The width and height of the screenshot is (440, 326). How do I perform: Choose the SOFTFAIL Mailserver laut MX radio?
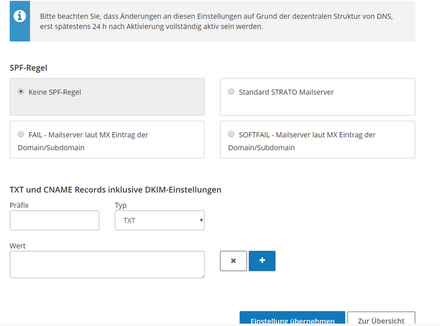[x=231, y=134]
